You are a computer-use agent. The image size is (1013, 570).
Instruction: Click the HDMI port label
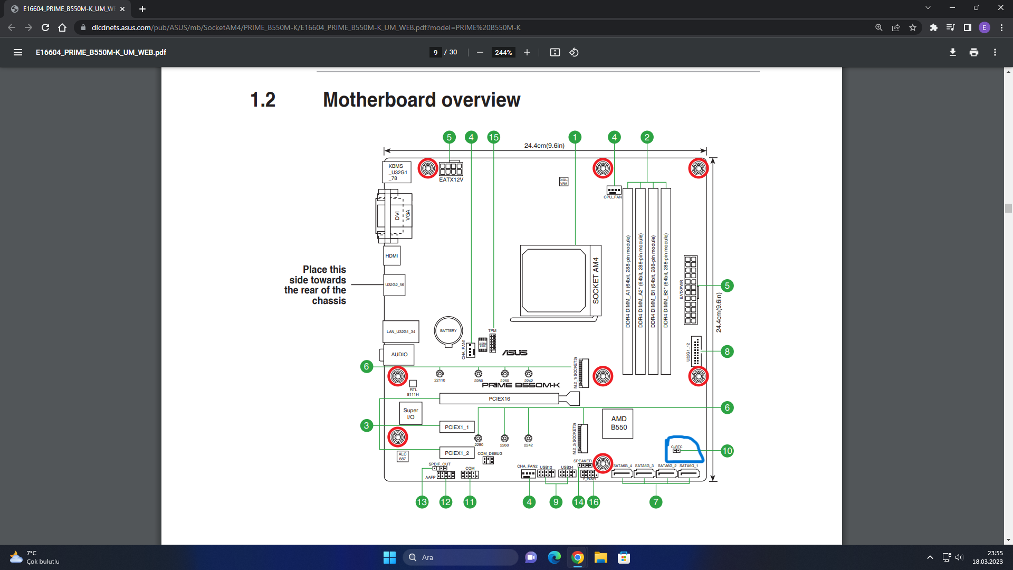click(x=391, y=256)
